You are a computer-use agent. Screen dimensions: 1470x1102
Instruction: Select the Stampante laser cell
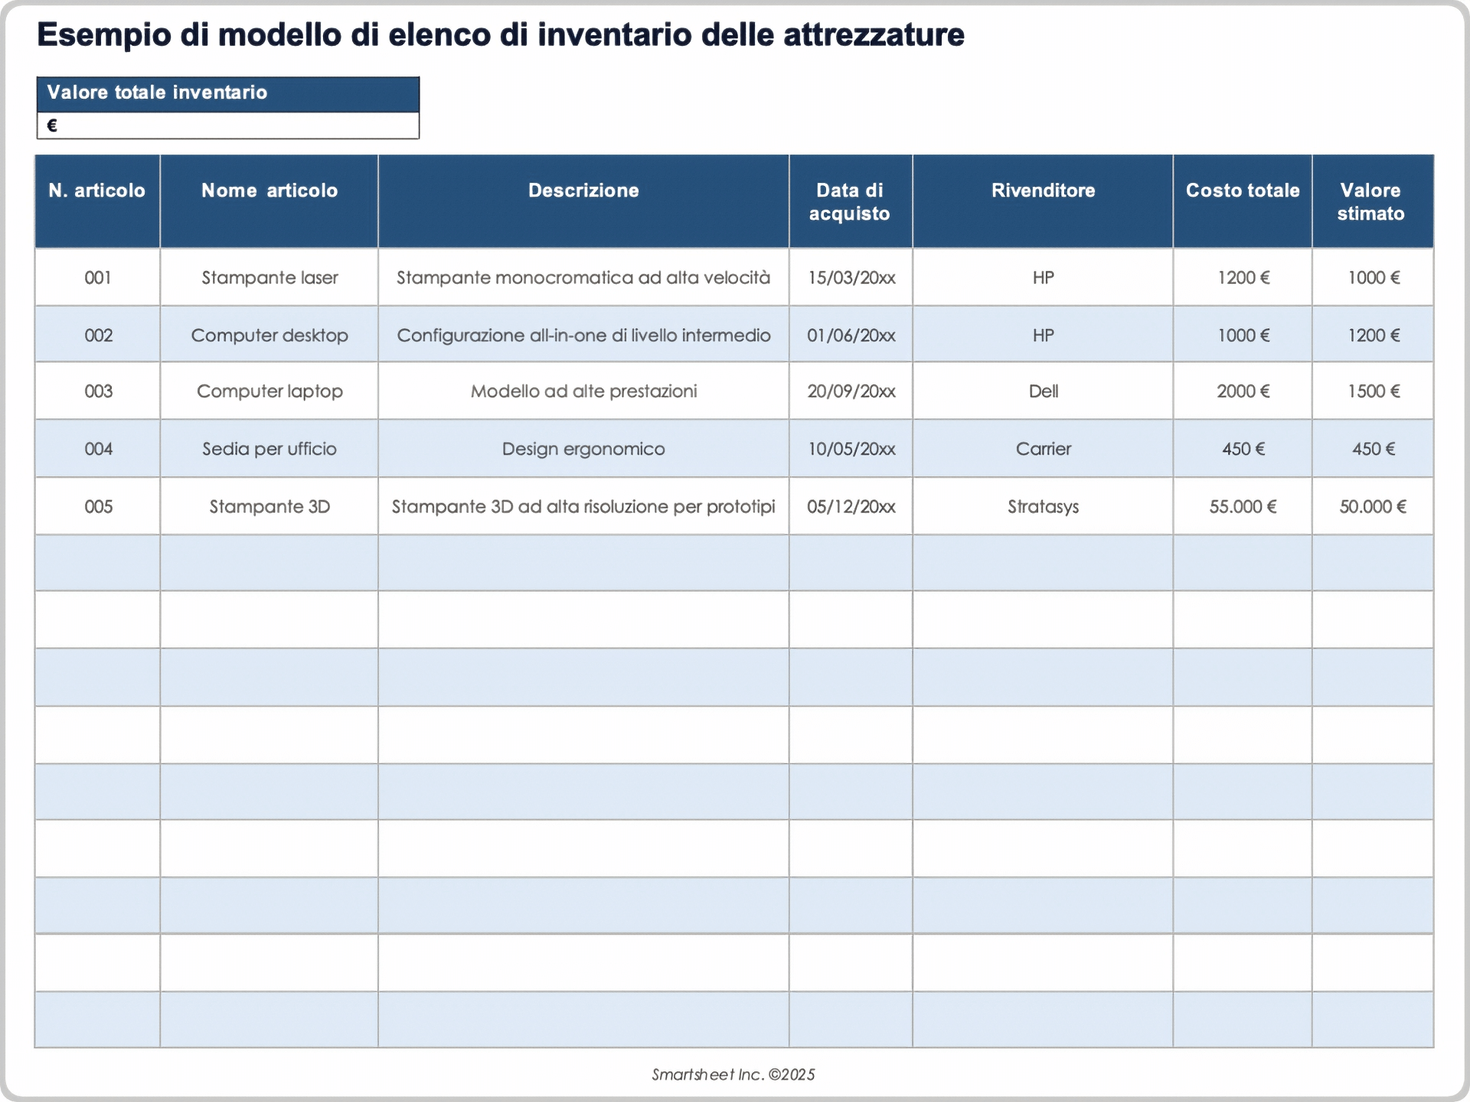269,278
